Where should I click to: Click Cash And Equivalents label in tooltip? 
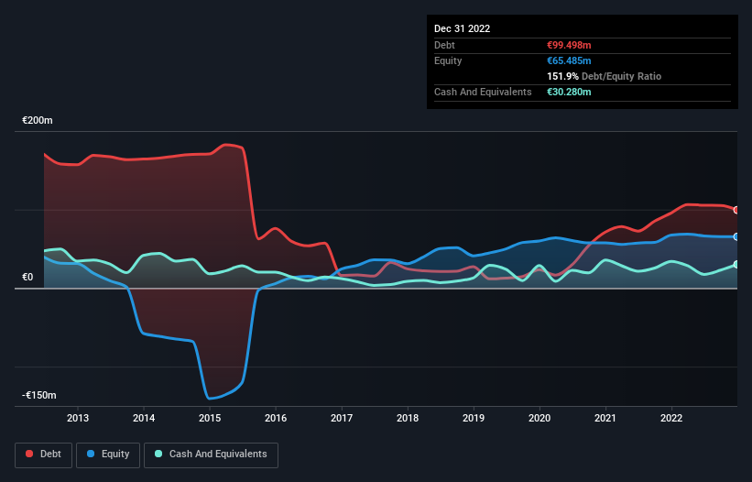pos(483,92)
